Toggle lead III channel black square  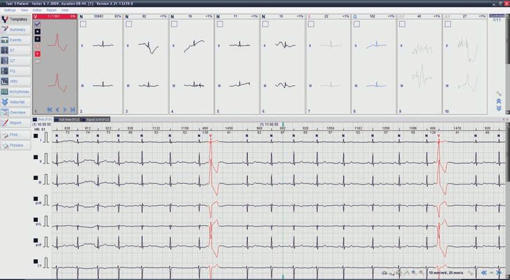point(36,178)
